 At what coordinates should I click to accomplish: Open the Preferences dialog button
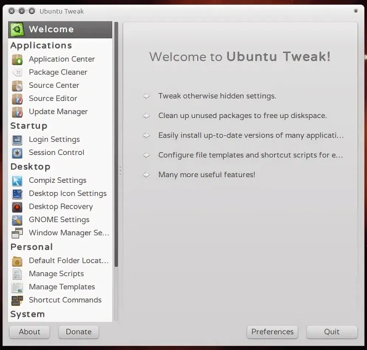pyautogui.click(x=272, y=332)
